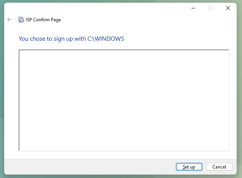Select the small globe wizard icon in header
This screenshot has height=178, width=242.
tap(21, 19)
